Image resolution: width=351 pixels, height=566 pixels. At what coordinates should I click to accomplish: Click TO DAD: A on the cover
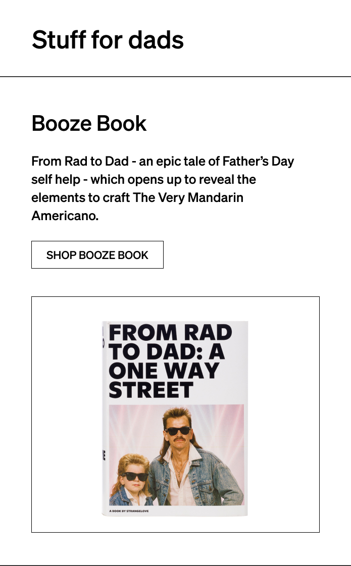pyautogui.click(x=167, y=351)
